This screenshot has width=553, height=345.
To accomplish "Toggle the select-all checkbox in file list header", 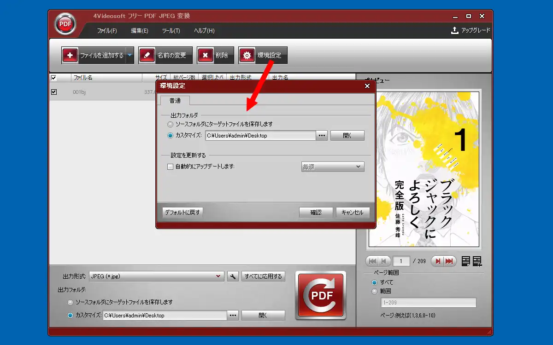I will point(54,78).
